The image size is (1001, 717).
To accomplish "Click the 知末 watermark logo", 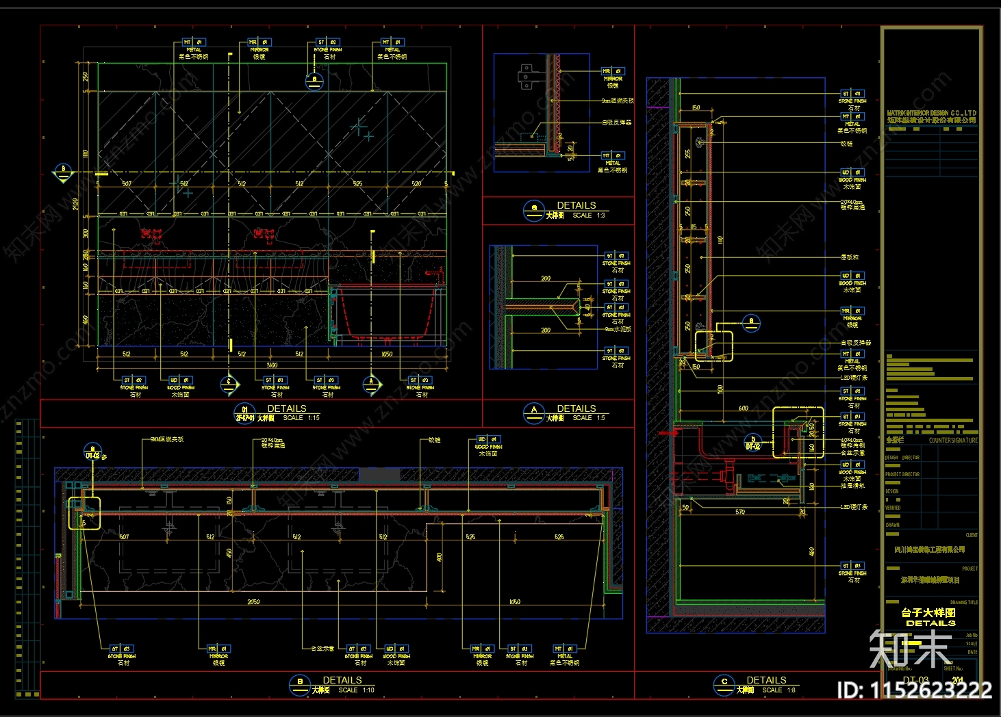I will point(910,649).
